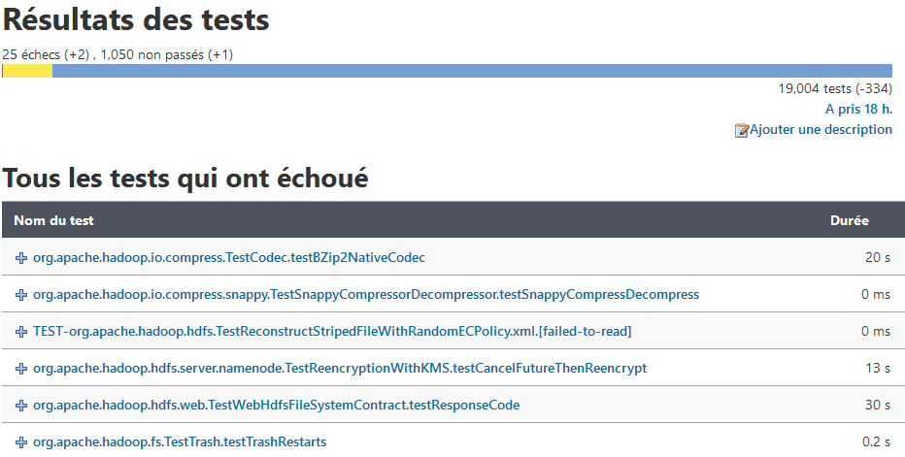Open the TestReconstructStripedFileWithRandomECPolicy.xml failed-to-read link
This screenshot has width=905, height=457.
[332, 332]
